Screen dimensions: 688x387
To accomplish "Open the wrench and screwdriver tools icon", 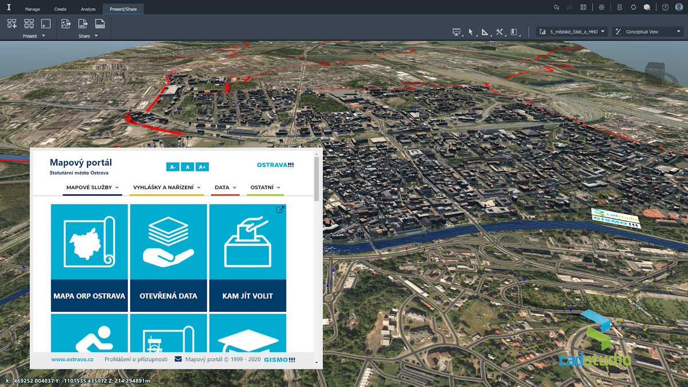I will click(x=499, y=32).
